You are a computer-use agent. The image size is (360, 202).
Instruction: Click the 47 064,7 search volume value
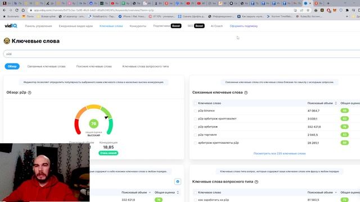[x=313, y=111]
